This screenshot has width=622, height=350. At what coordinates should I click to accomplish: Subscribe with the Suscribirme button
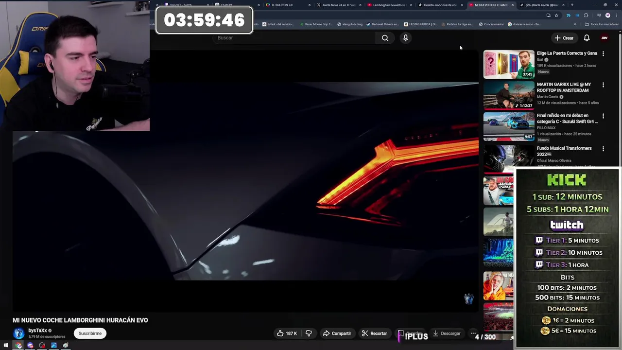(90, 333)
